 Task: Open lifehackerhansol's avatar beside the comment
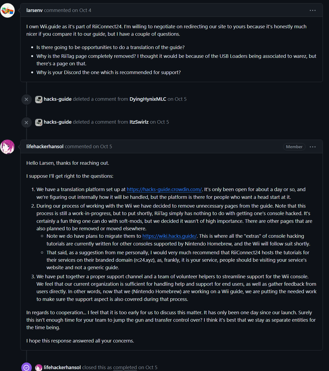coord(7,147)
